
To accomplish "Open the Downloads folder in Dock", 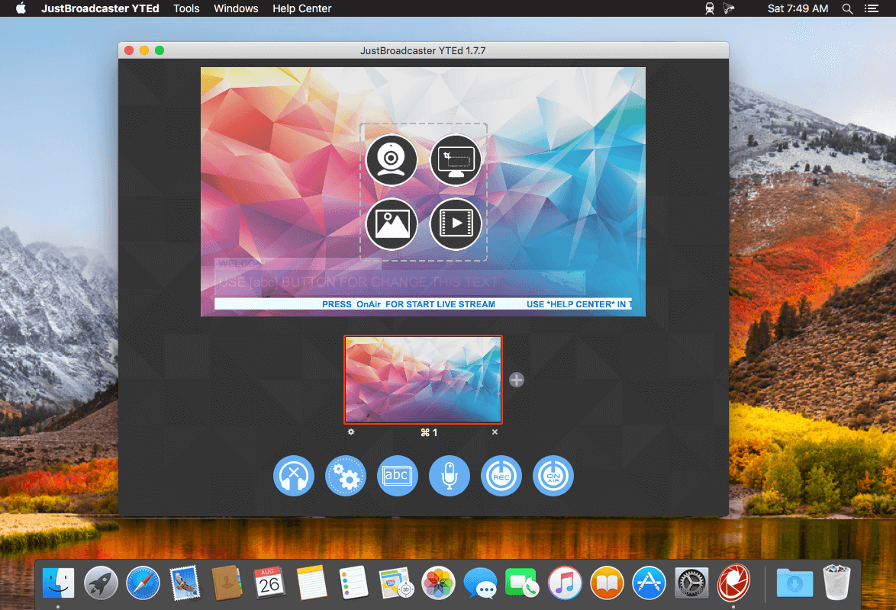I will pyautogui.click(x=794, y=583).
